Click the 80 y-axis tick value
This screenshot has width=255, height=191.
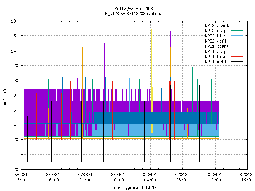(16, 95)
